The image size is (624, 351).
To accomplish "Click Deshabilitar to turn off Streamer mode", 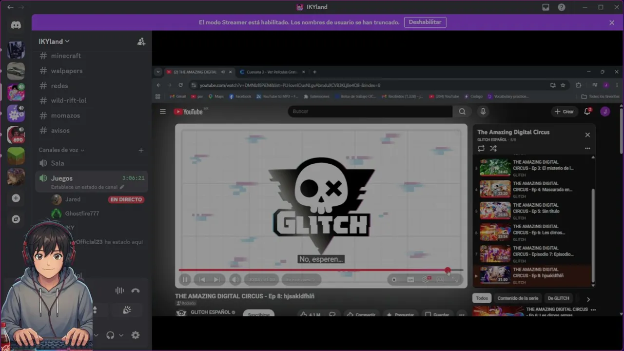I will point(425,22).
